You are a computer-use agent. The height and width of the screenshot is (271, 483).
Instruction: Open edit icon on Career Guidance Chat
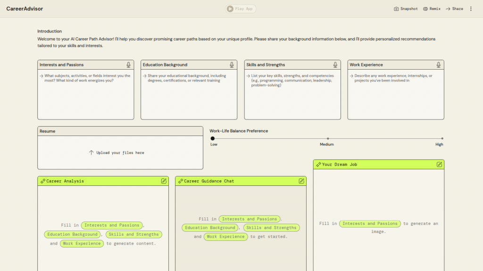point(301,181)
